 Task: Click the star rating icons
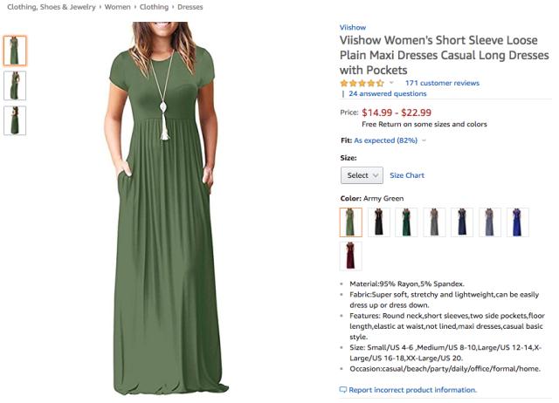pos(362,84)
